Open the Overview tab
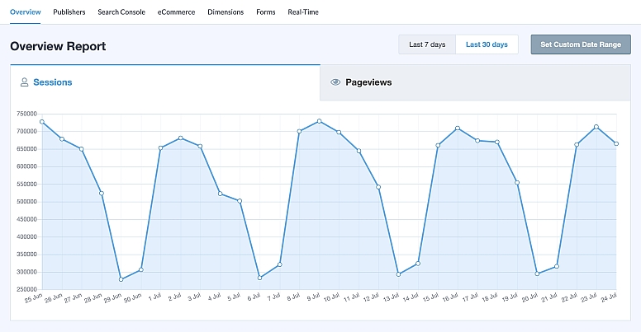 click(x=26, y=12)
